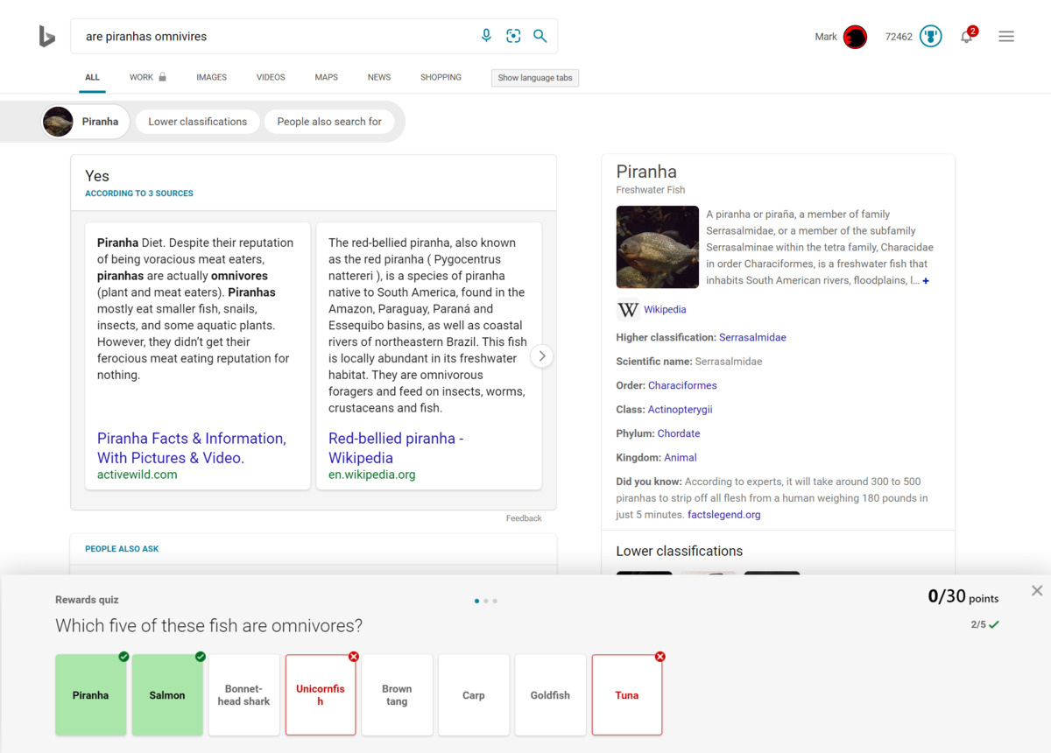This screenshot has width=1051, height=753.
Task: Click the Lower classifications heading in panel
Action: tap(680, 551)
